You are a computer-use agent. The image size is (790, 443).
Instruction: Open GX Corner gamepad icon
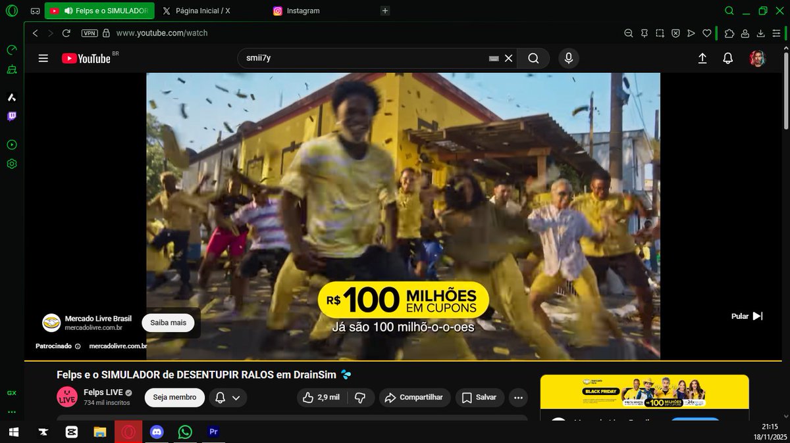tap(36, 11)
